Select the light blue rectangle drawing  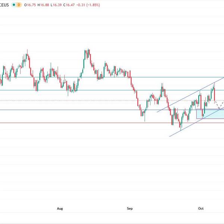[x=210, y=114]
